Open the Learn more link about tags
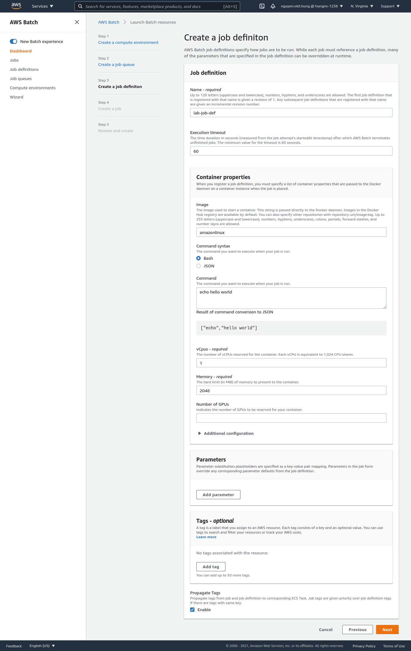This screenshot has height=651, width=411. pyautogui.click(x=206, y=537)
